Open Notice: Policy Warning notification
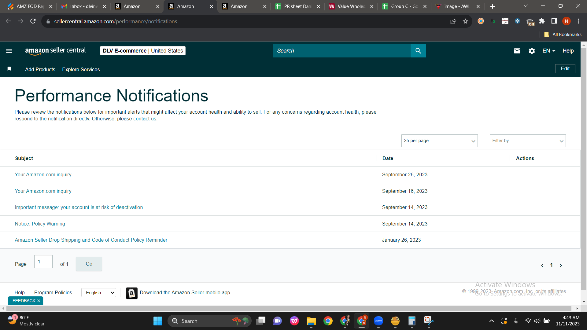This screenshot has width=587, height=330. 40,224
